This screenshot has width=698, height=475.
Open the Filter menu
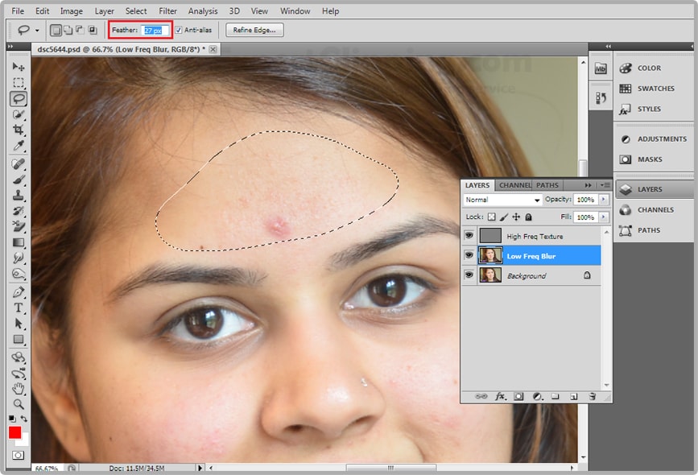coord(167,11)
